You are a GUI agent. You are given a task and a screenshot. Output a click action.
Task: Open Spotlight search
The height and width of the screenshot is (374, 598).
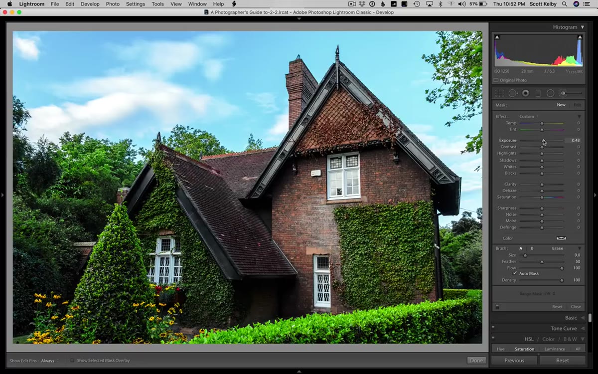pyautogui.click(x=566, y=4)
